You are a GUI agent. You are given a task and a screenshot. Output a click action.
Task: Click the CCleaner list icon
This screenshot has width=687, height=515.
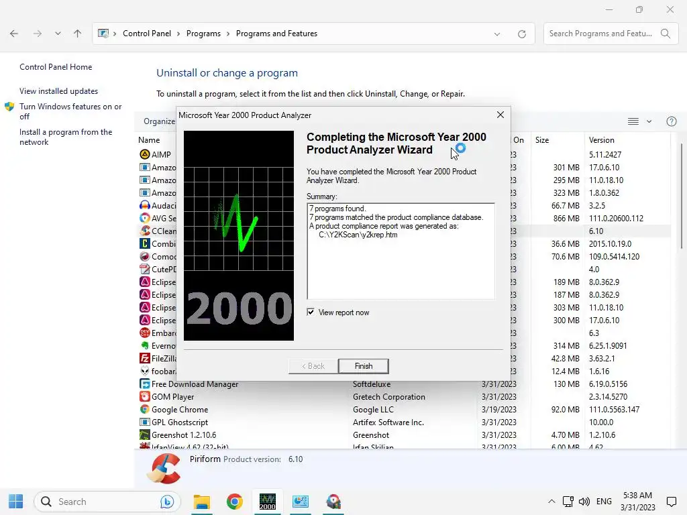tap(145, 231)
